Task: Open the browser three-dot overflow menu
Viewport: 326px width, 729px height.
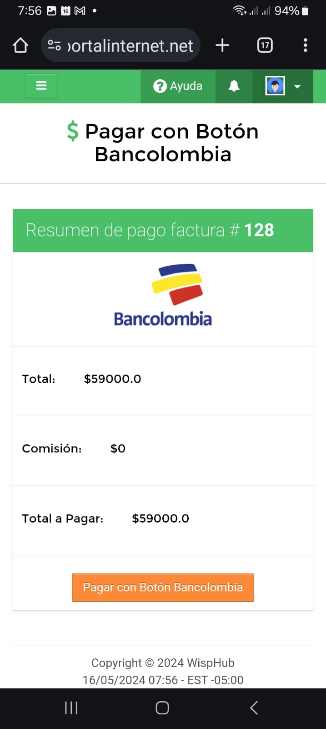Action: 305,46
